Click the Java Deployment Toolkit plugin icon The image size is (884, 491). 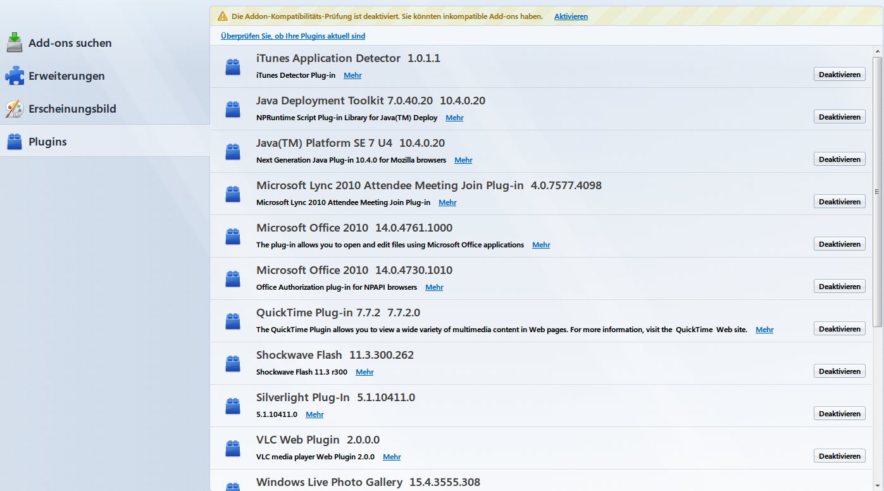pos(233,109)
